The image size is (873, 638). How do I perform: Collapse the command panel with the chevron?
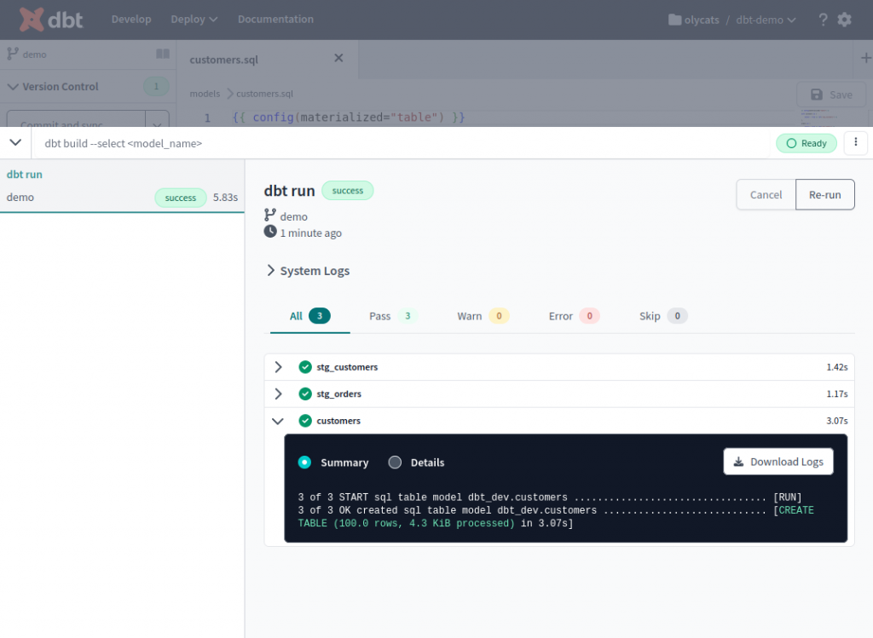(x=15, y=142)
